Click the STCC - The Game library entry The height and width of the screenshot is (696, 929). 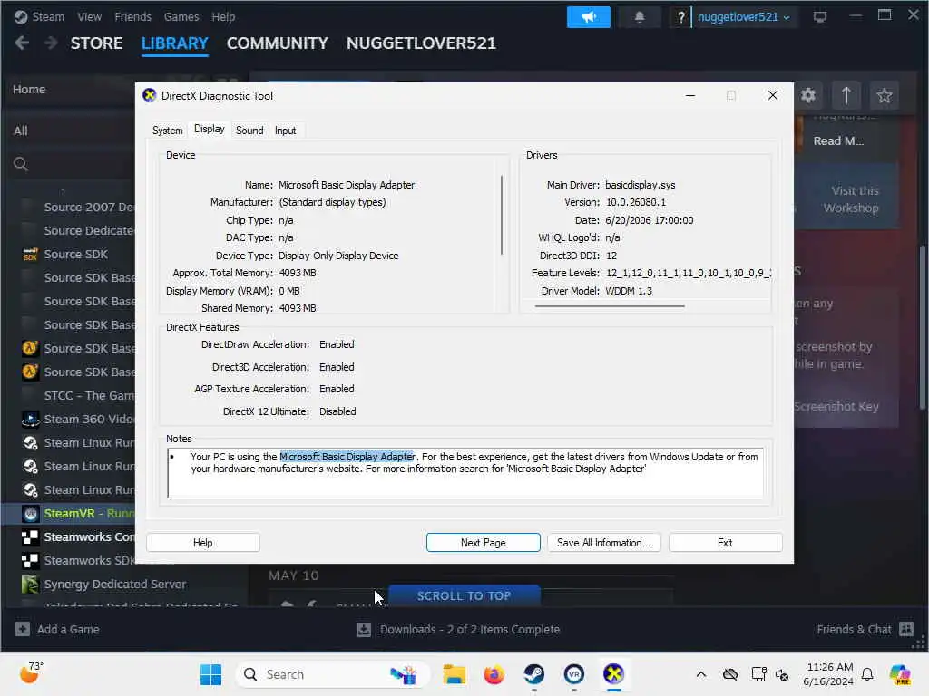click(x=89, y=395)
